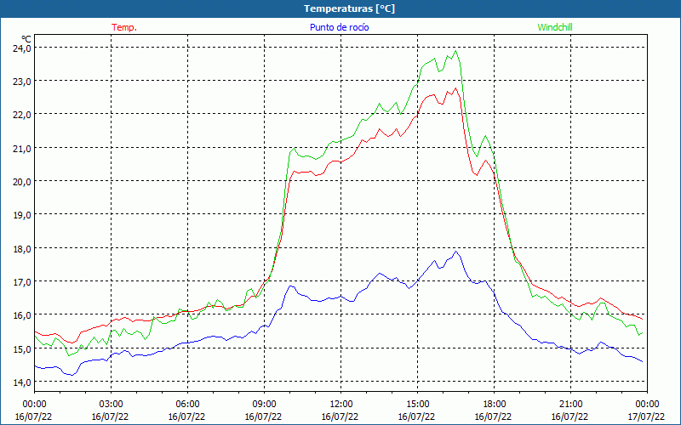Click the red temperature curve's highest peak
Screen dimensions: 681x425
455,88
